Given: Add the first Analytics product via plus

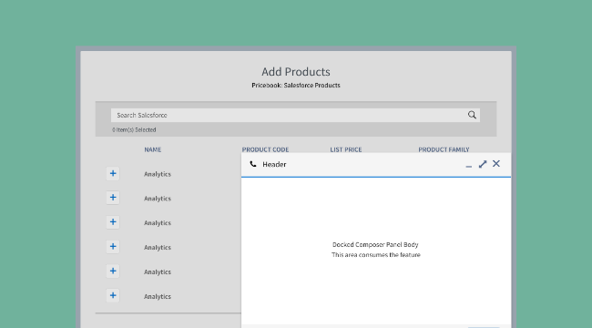Looking at the screenshot, I should click(113, 173).
